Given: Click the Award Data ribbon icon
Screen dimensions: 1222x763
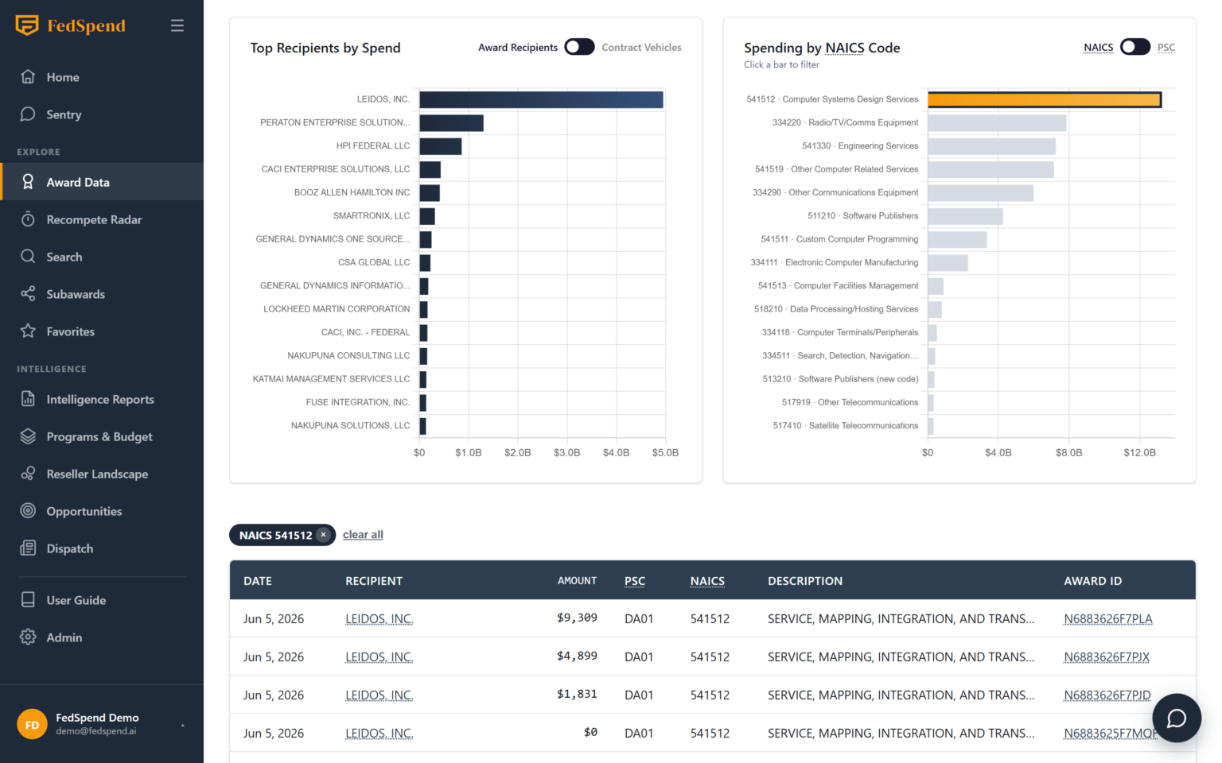Looking at the screenshot, I should (x=28, y=182).
